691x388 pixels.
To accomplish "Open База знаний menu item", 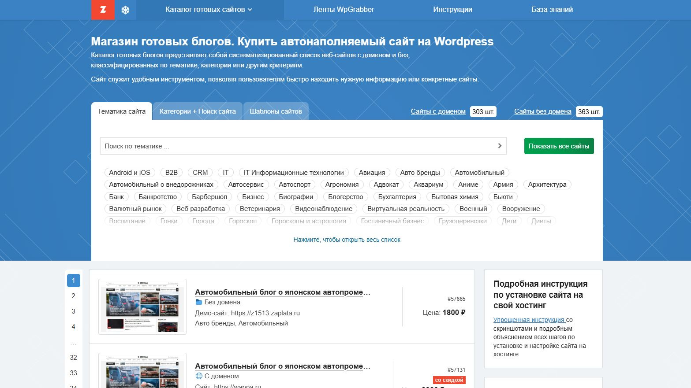I will (552, 10).
